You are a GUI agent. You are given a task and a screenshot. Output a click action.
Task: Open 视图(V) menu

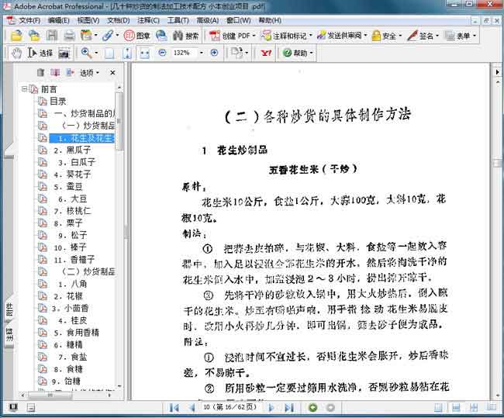pyautogui.click(x=88, y=21)
